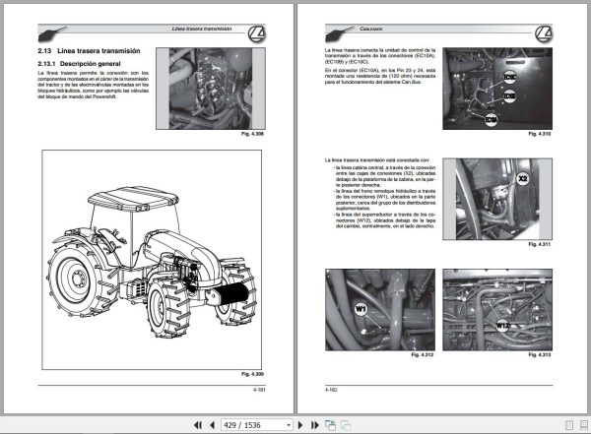Go to the first page
The height and width of the screenshot is (434, 591).
(198, 425)
